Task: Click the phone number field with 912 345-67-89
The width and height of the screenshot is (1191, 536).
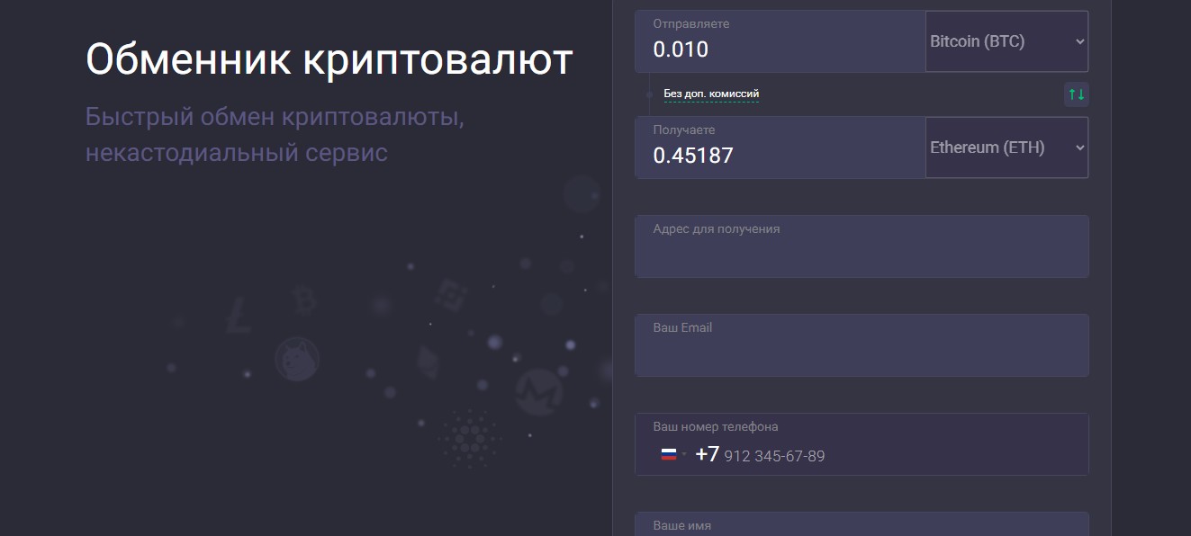Action: pos(862,444)
